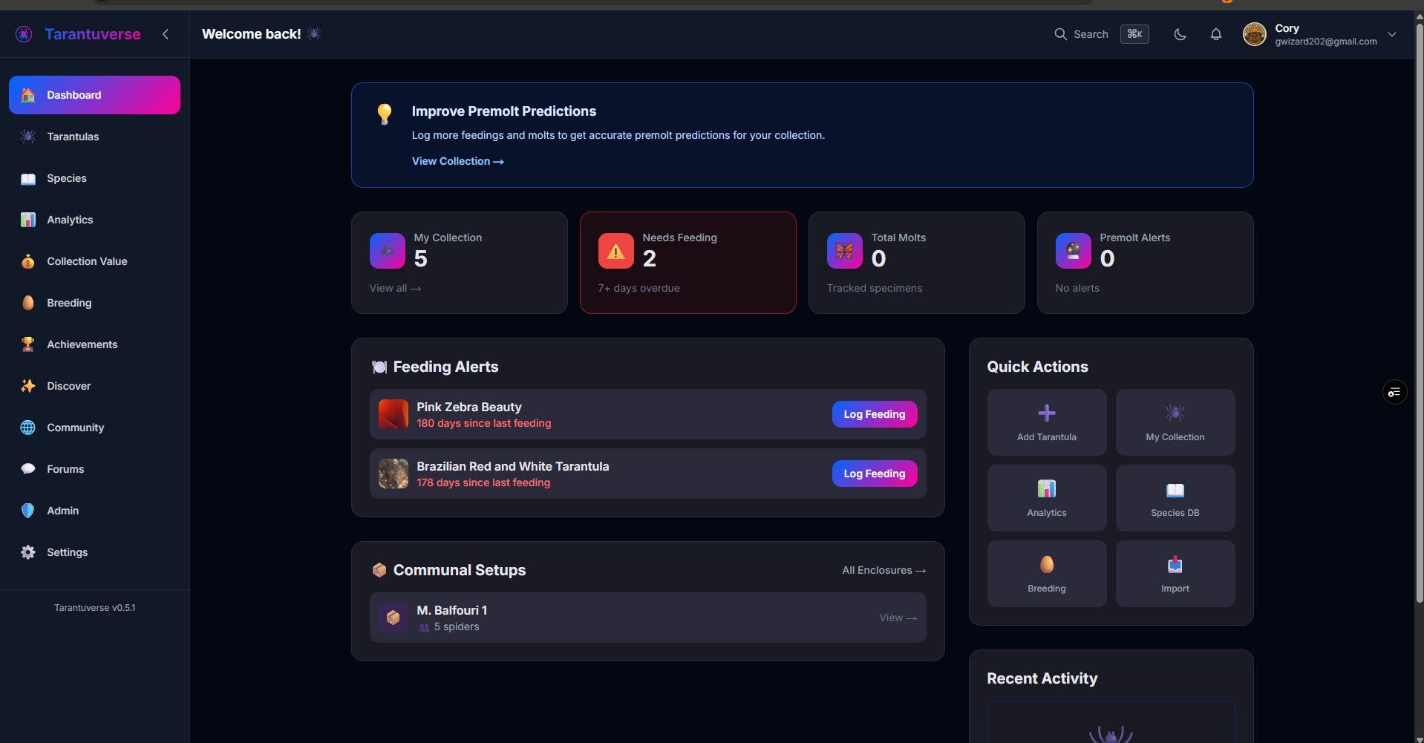Go to Species in the sidebar

(94, 178)
